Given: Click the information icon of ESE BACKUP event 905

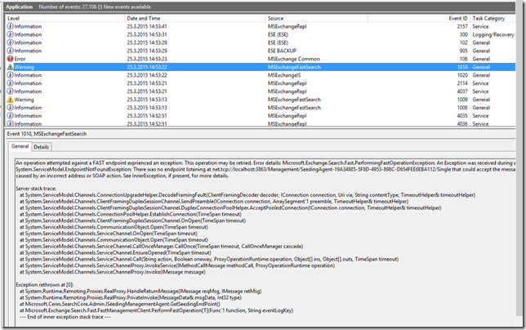Looking at the screenshot, I should (11, 51).
